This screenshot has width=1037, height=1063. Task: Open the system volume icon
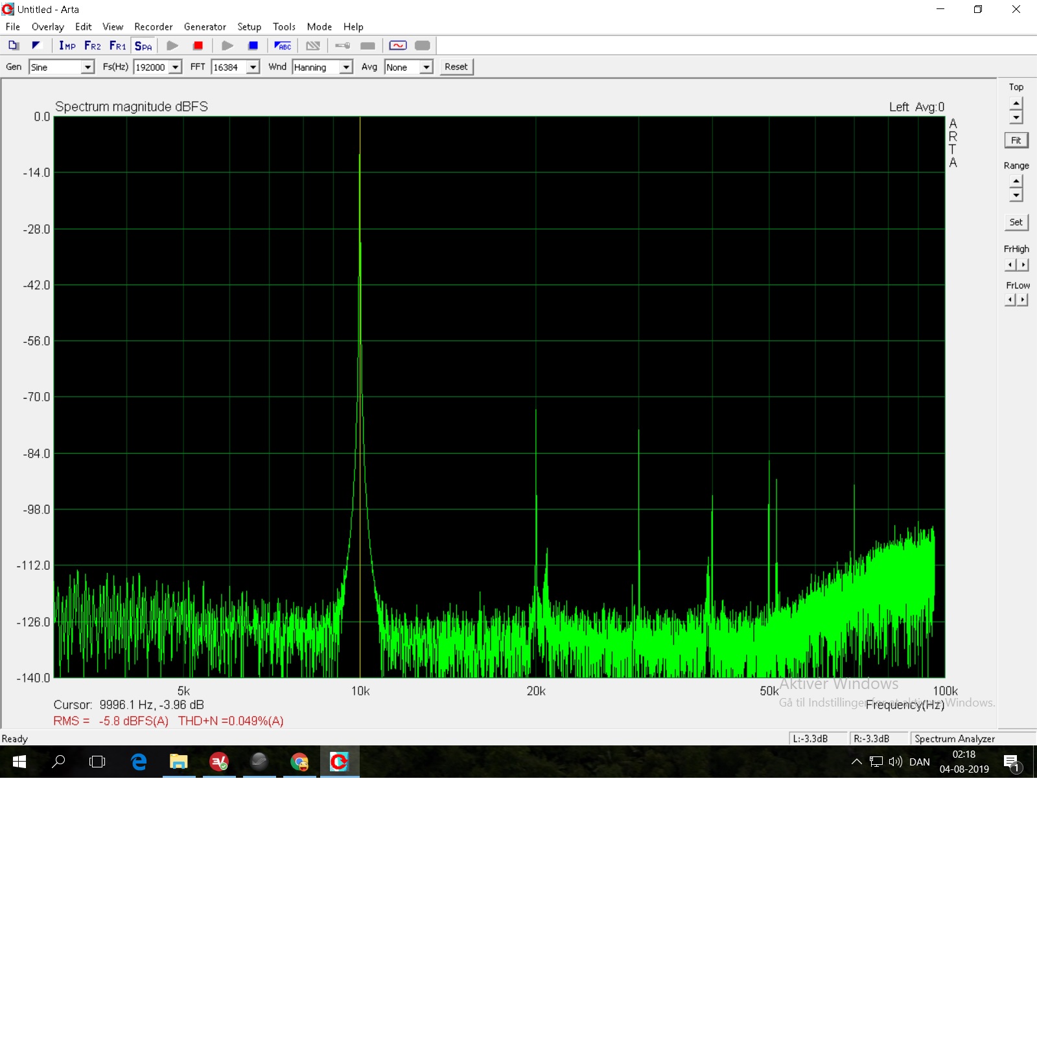tap(896, 762)
